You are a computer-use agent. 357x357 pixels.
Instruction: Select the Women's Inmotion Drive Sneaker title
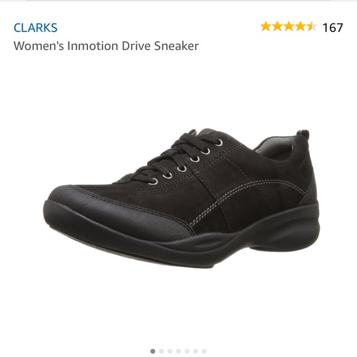pos(106,46)
